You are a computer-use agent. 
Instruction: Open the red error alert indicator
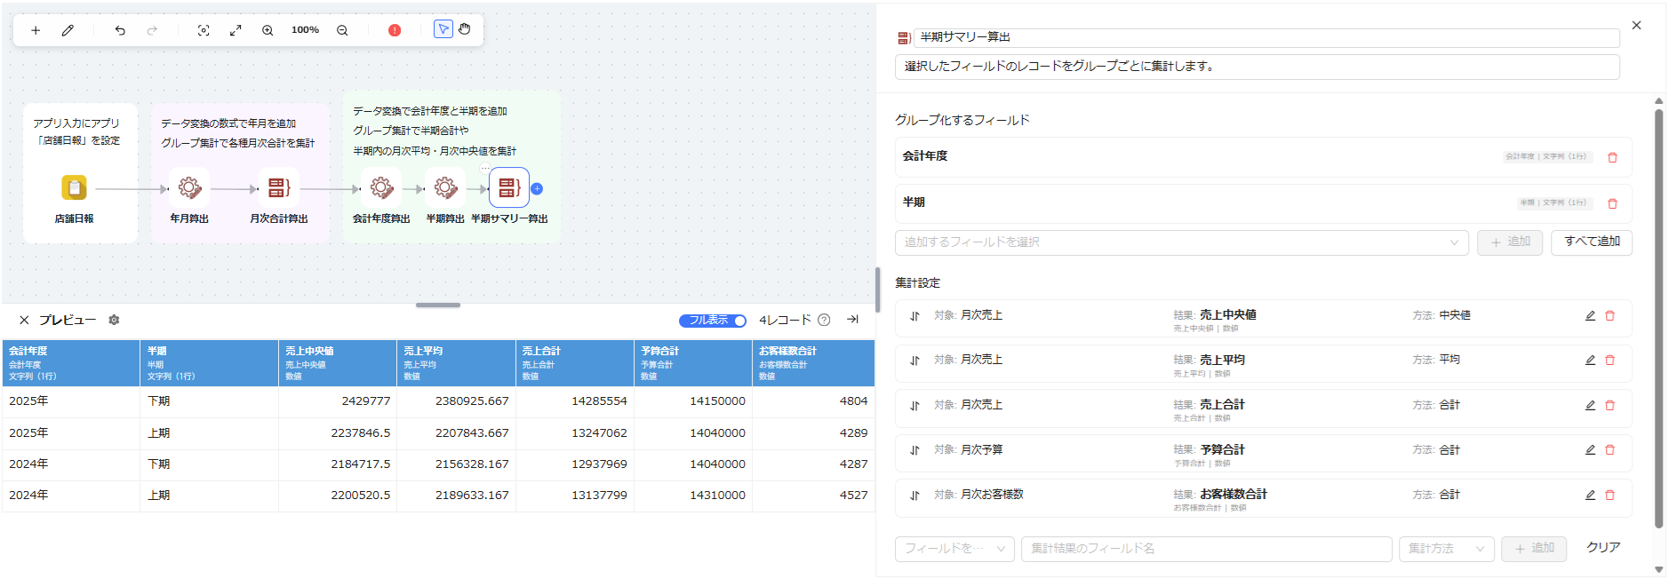[395, 30]
